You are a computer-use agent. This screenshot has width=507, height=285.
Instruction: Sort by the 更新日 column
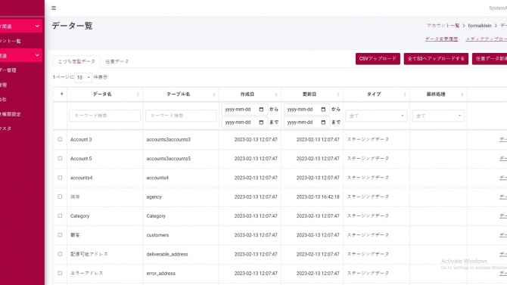tap(312, 94)
